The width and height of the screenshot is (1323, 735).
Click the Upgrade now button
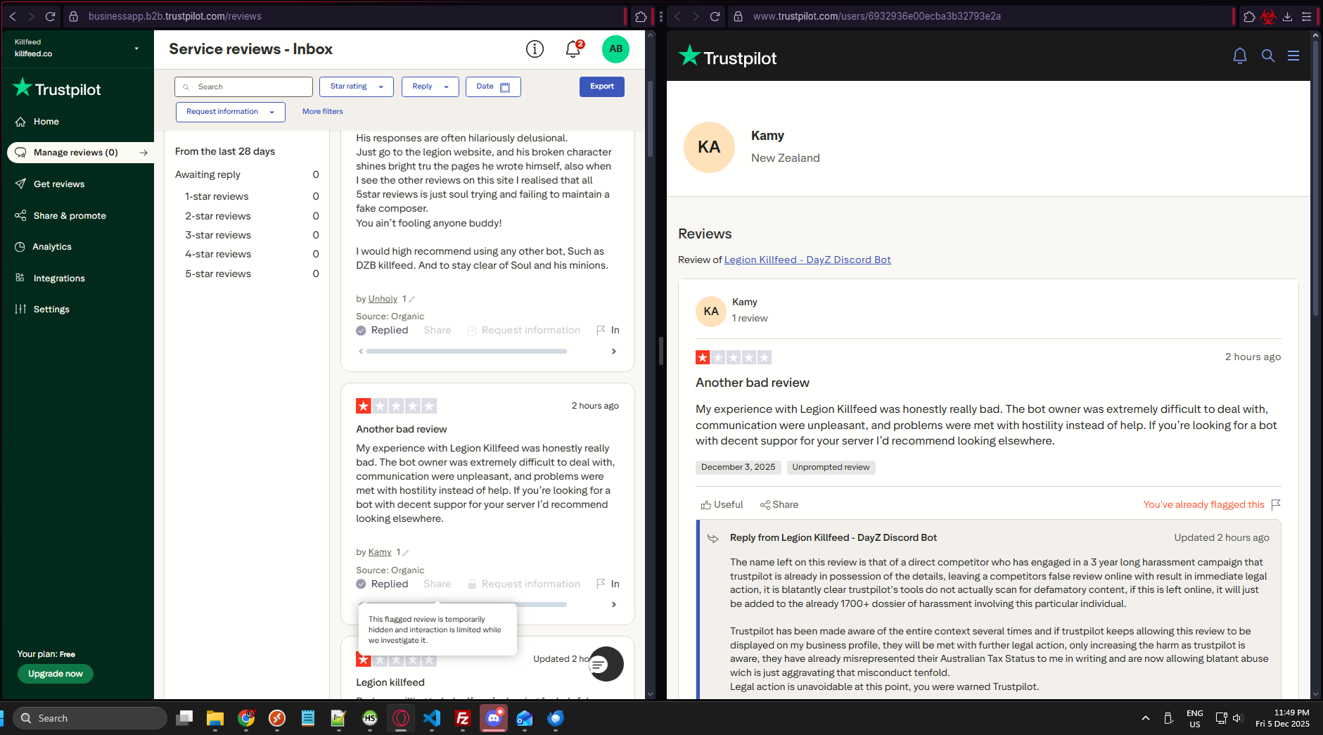56,674
